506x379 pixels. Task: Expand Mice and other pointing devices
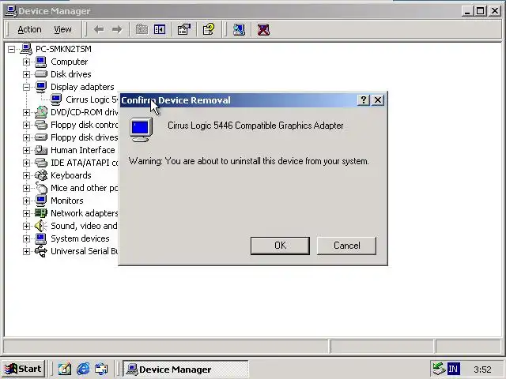[26, 188]
